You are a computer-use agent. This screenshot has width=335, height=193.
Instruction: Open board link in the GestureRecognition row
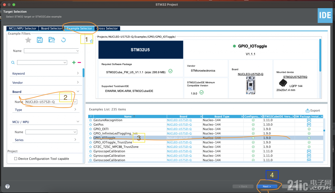coord(179,120)
